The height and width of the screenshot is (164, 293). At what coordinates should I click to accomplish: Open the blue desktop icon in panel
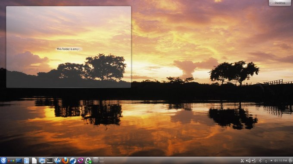(x=19, y=161)
